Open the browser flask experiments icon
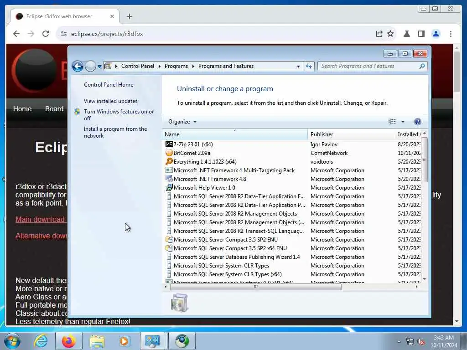The image size is (467, 350). tap(406, 34)
